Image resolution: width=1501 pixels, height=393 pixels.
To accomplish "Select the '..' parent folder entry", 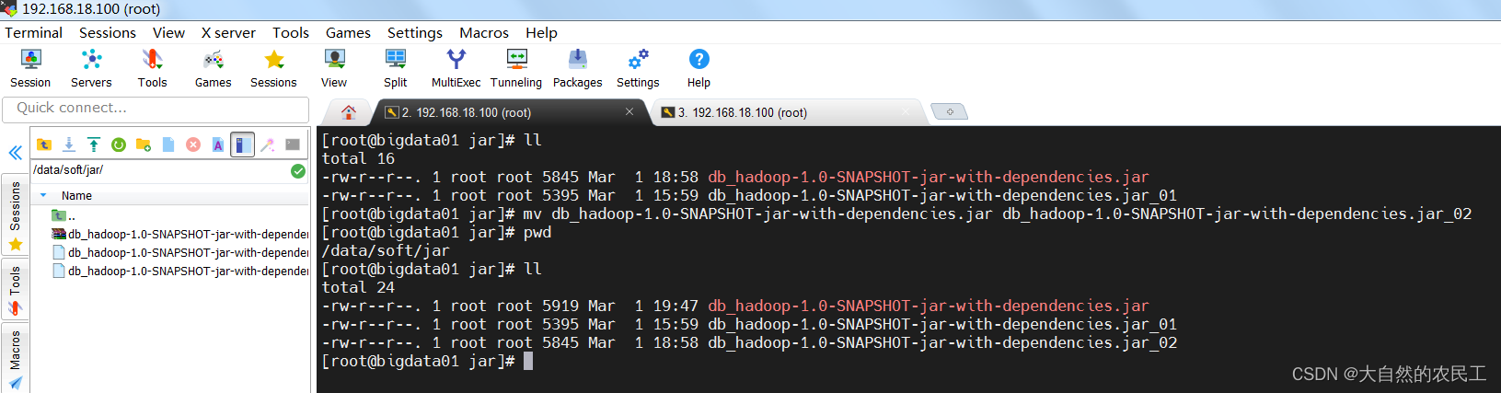I will pyautogui.click(x=64, y=215).
